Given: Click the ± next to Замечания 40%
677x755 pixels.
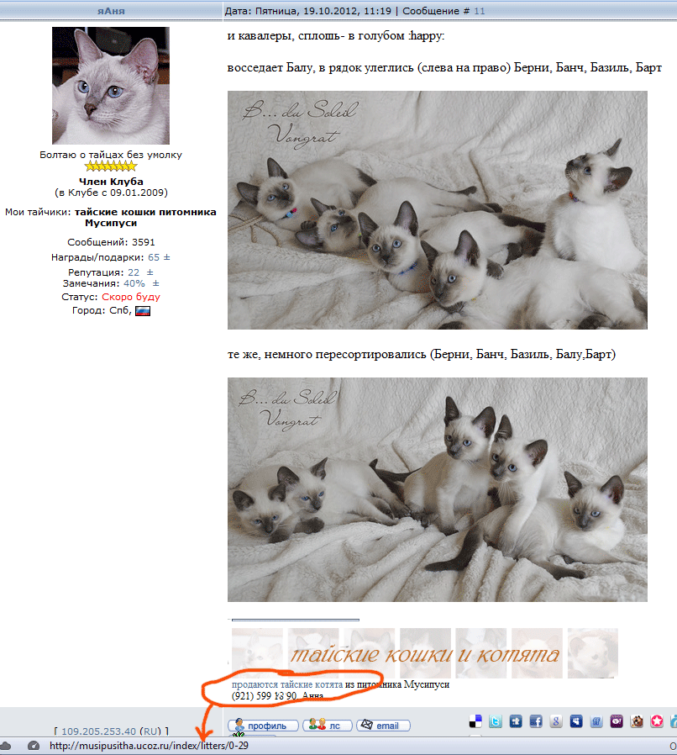Looking at the screenshot, I should (x=156, y=283).
